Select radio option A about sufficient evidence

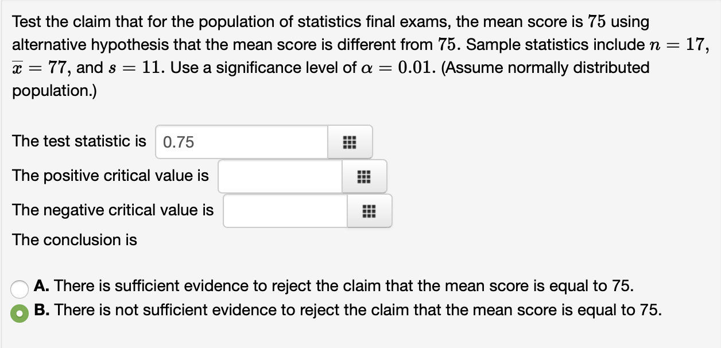coord(20,289)
